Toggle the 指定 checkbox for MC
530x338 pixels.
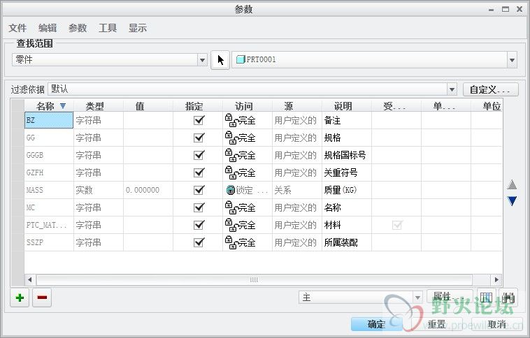point(199,207)
